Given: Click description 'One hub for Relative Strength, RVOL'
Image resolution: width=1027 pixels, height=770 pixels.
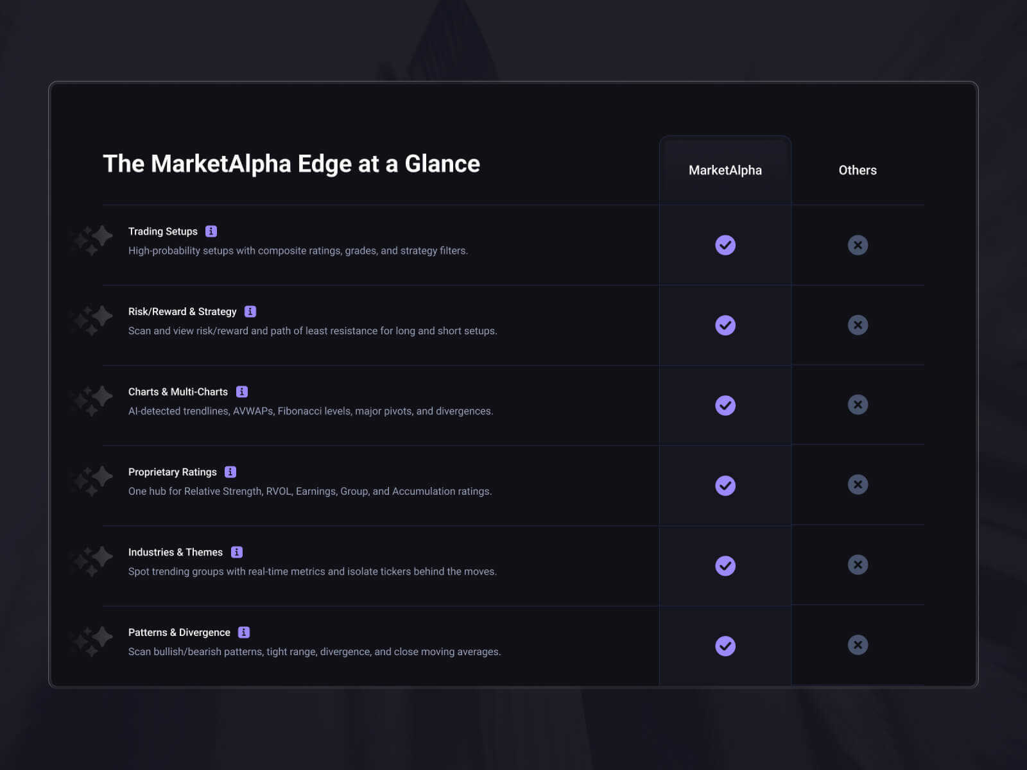Looking at the screenshot, I should coord(310,492).
